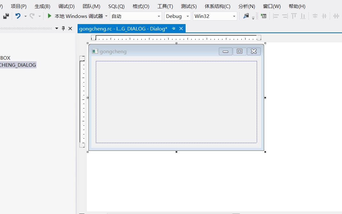Open the Debug configuration dropdown
Screen dimensions: 342x214
(177, 16)
